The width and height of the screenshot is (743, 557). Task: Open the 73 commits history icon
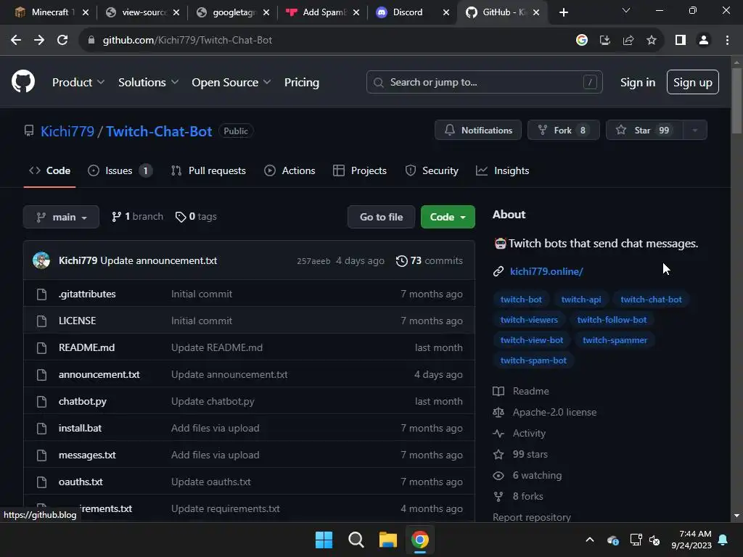click(x=401, y=261)
